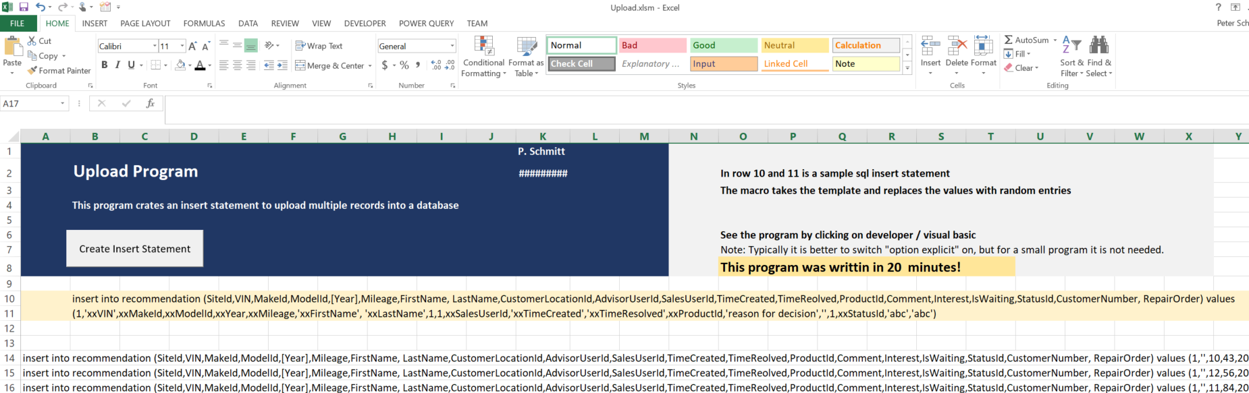
Task: Click the Redo arrow icon
Action: pos(63,7)
